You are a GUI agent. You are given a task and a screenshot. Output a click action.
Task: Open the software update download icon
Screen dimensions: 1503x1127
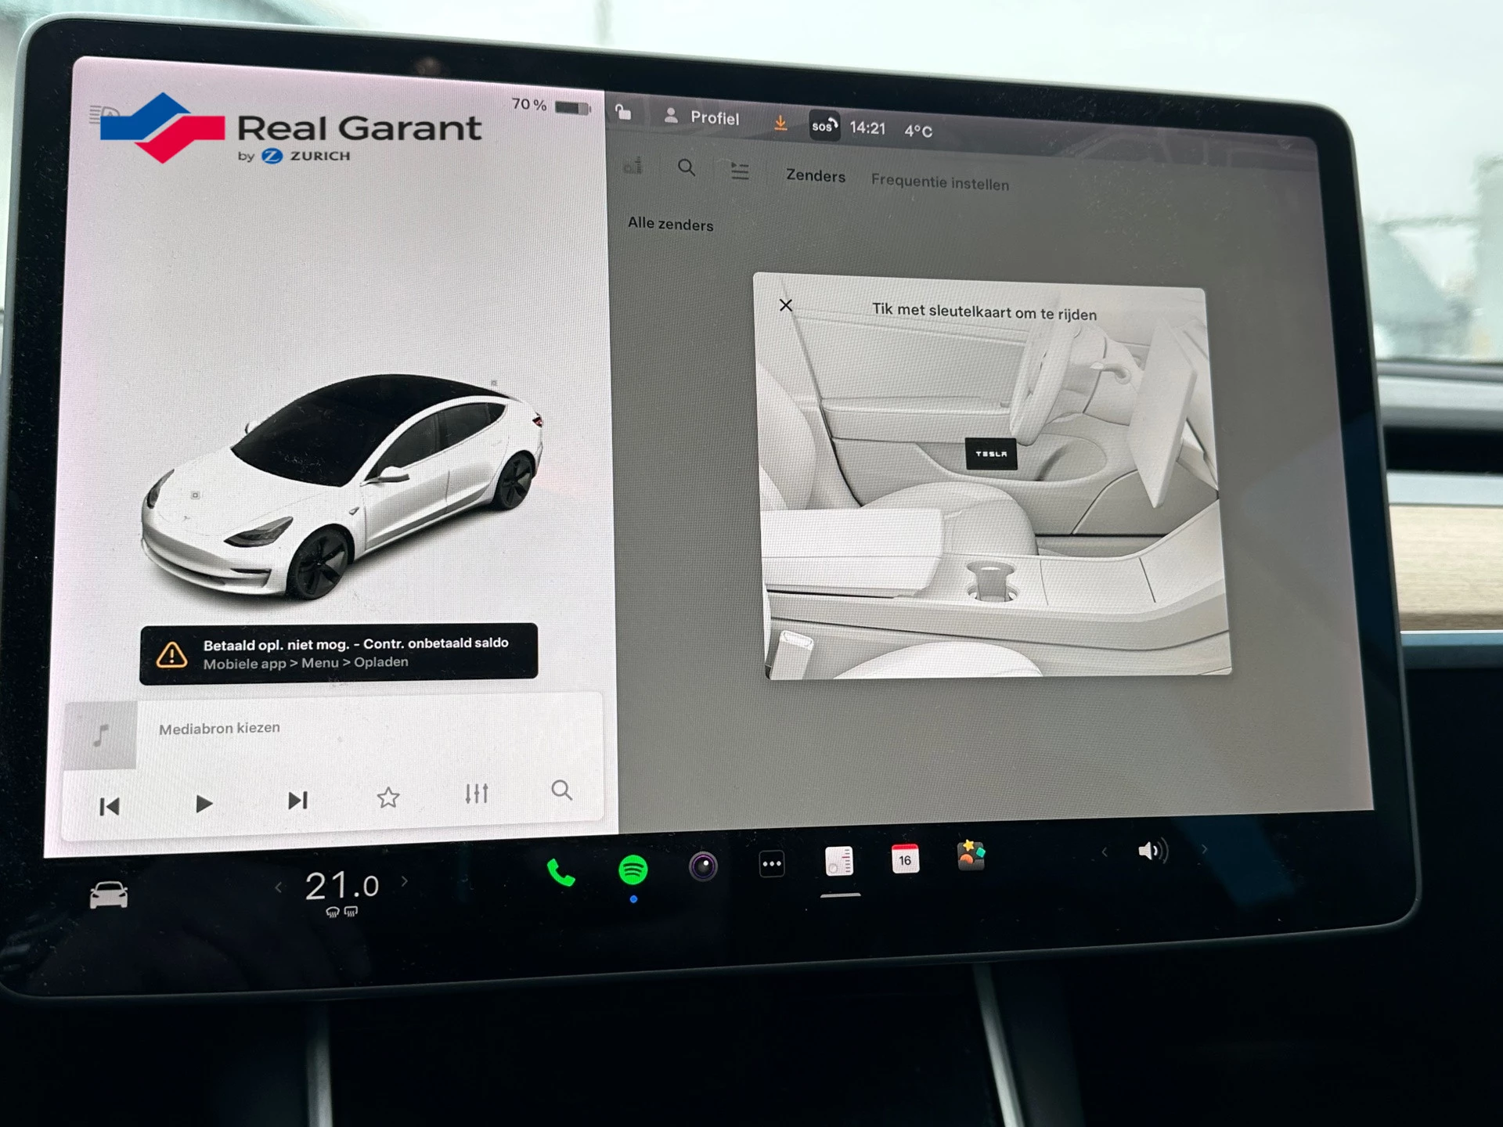pyautogui.click(x=780, y=123)
